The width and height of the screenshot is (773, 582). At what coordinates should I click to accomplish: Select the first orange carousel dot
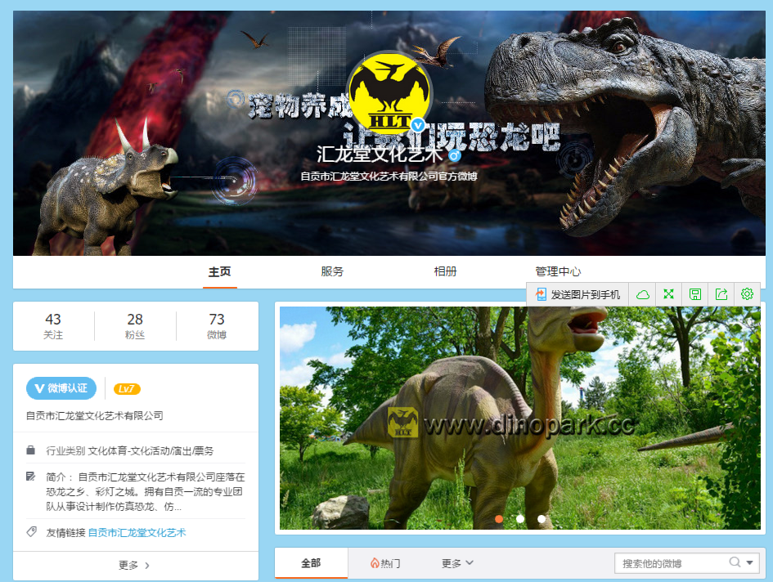pyautogui.click(x=499, y=519)
